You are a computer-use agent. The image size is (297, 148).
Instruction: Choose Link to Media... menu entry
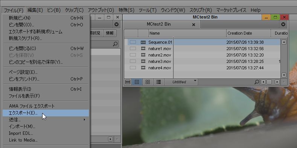46,140
